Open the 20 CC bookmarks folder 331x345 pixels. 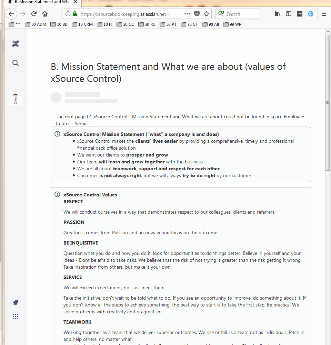(x=125, y=24)
